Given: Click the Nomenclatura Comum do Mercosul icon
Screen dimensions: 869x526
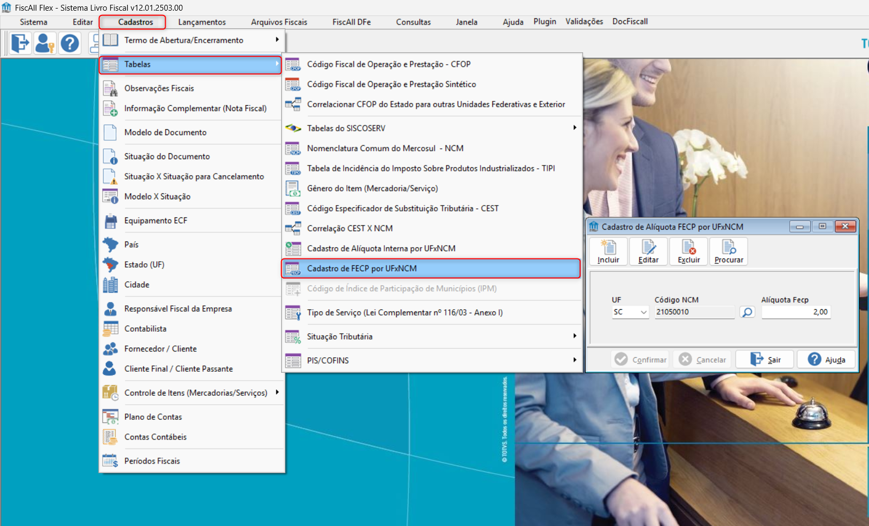Looking at the screenshot, I should 293,148.
